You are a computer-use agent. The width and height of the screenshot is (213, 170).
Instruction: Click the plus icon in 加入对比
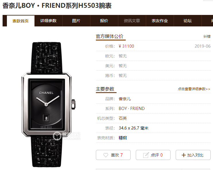coord(183,155)
